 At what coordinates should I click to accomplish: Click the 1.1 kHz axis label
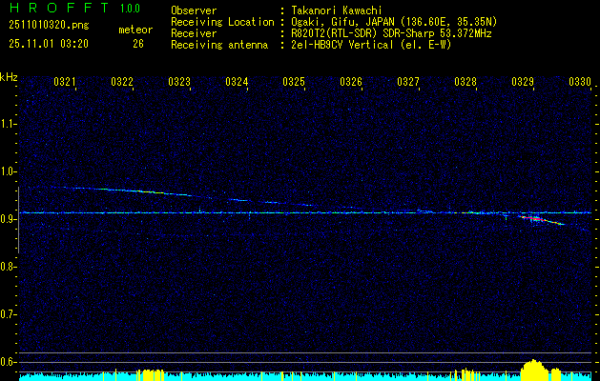click(9, 124)
